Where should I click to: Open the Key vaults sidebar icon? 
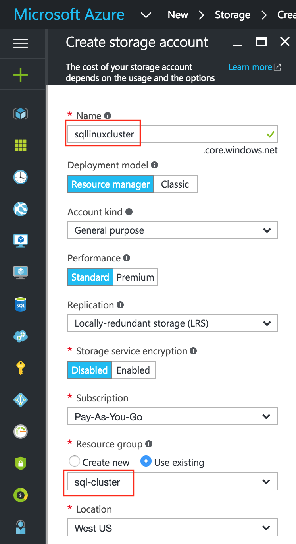tap(20, 368)
